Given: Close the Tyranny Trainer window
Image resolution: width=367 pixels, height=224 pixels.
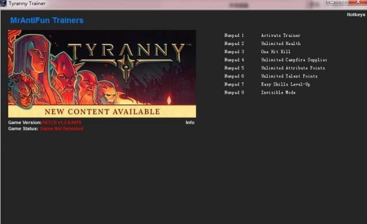Looking at the screenshot, I should coord(357,2).
